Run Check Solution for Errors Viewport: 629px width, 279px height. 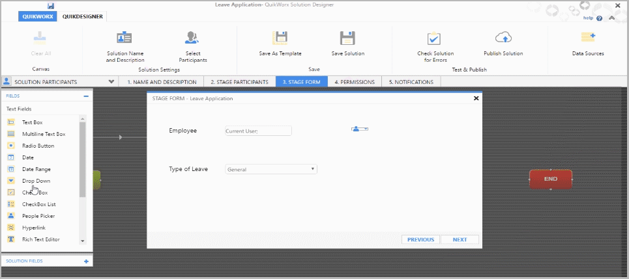(x=435, y=46)
